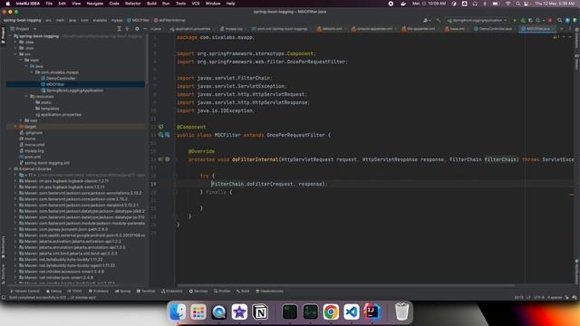Click the UTF-8 encoding in status bar
This screenshot has height=326, width=580.
pyautogui.click(x=539, y=297)
